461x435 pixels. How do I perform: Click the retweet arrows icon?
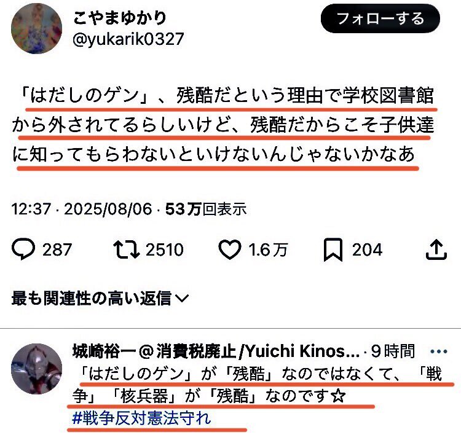(127, 249)
